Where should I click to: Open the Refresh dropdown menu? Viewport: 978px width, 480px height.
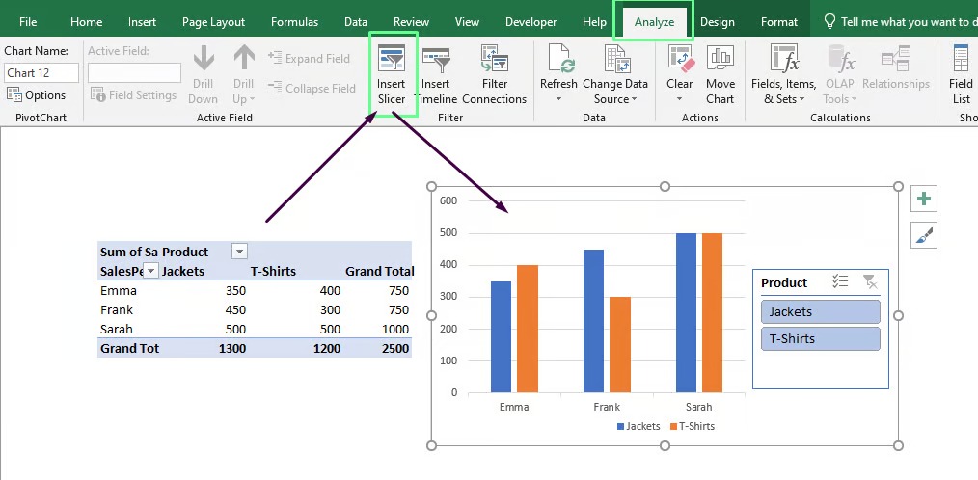558,99
